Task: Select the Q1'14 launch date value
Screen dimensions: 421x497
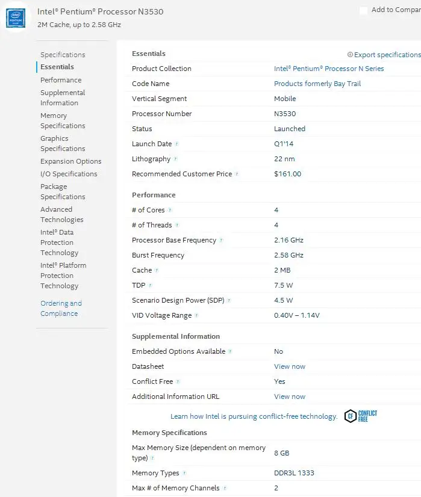Action: point(284,144)
